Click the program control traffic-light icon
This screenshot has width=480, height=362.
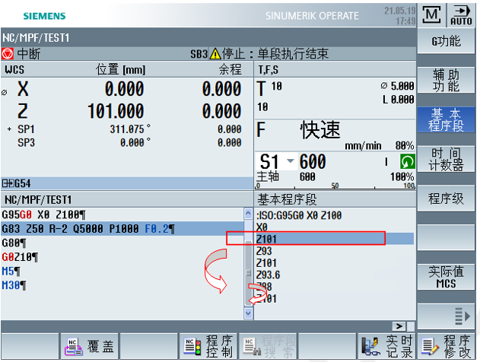coord(192,347)
